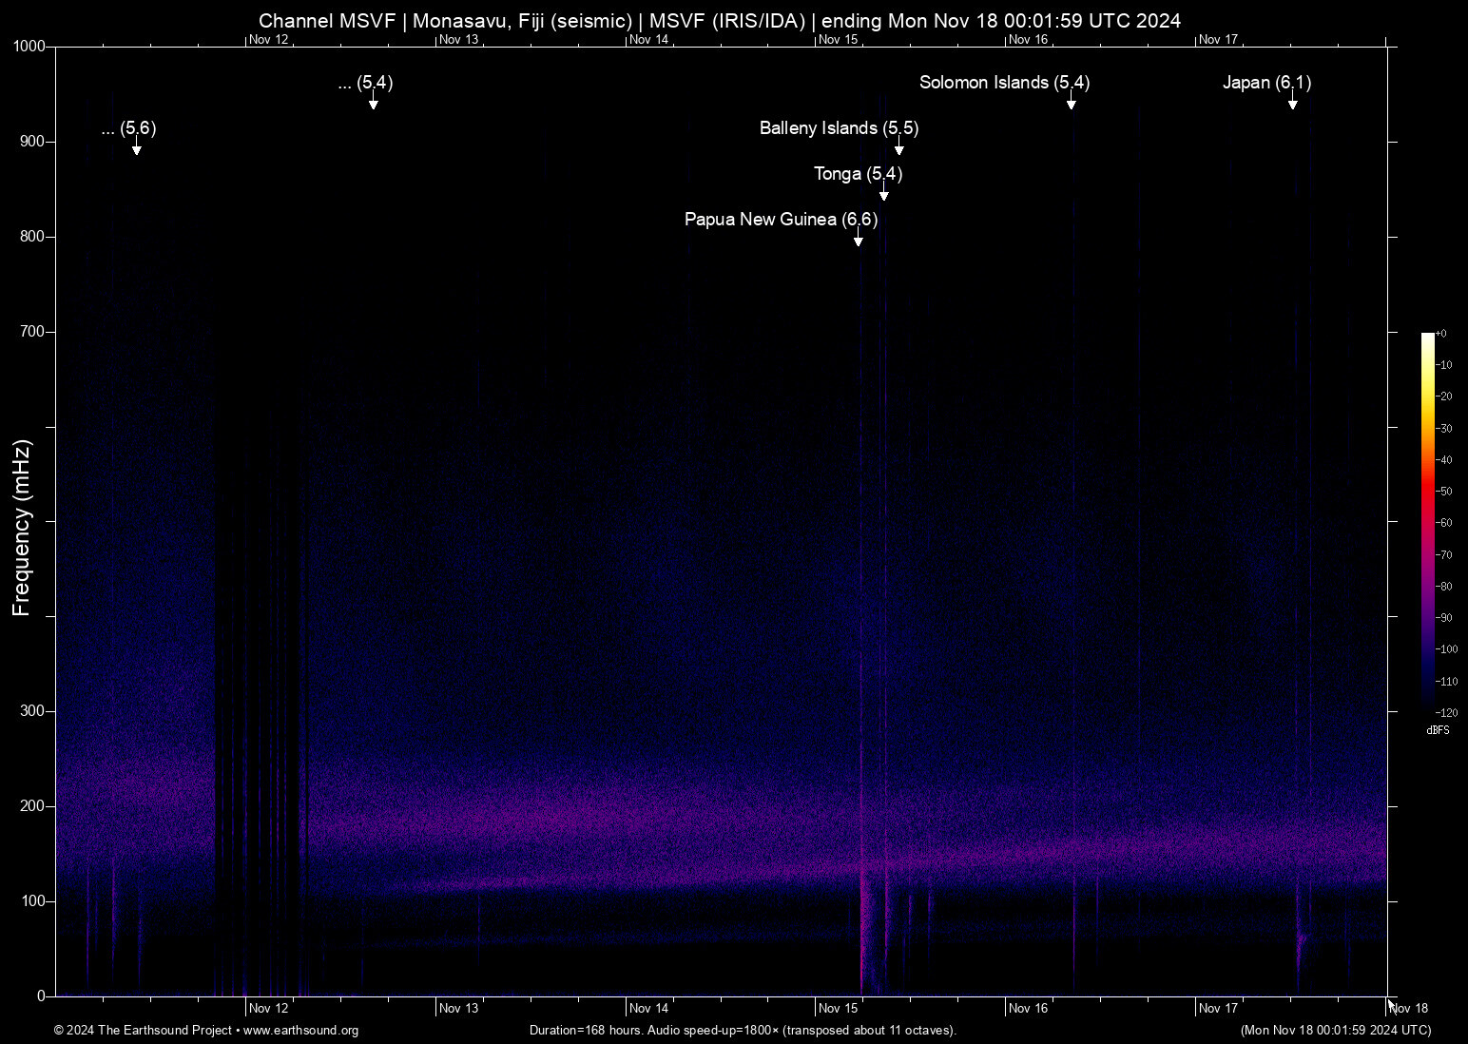1468x1044 pixels.
Task: Click the Balleny Islands (5.5) label
Action: [839, 128]
